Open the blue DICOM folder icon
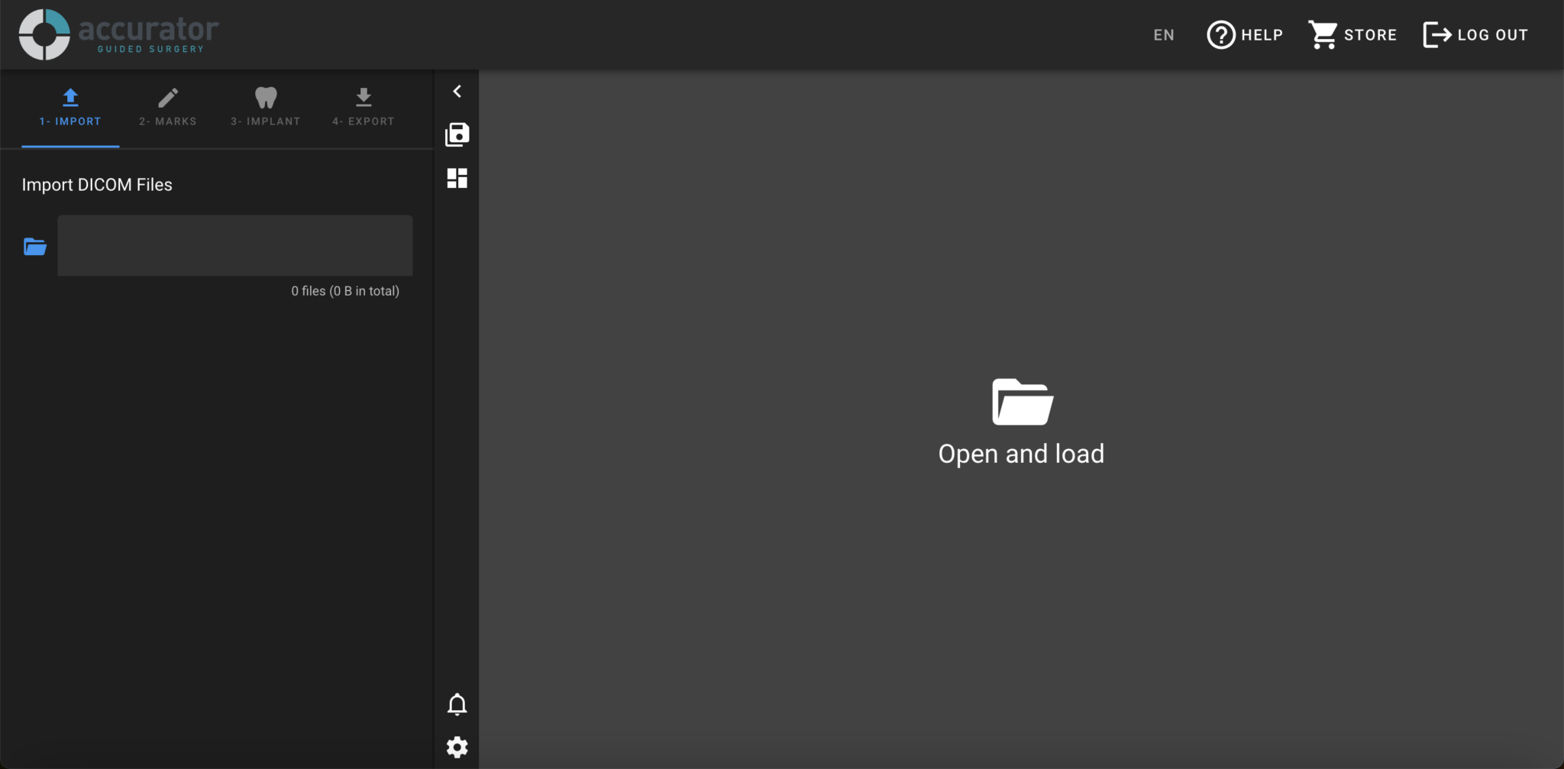 coord(34,245)
